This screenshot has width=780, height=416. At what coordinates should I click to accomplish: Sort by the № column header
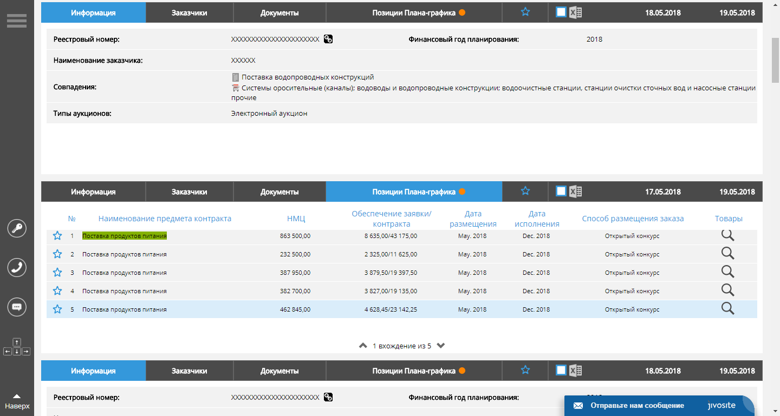click(72, 219)
